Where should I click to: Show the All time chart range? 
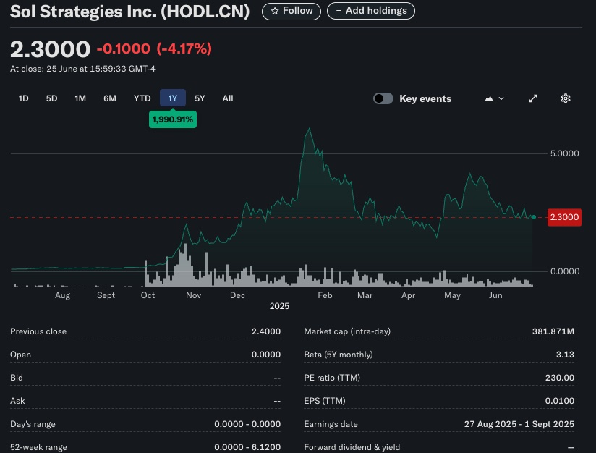(228, 98)
